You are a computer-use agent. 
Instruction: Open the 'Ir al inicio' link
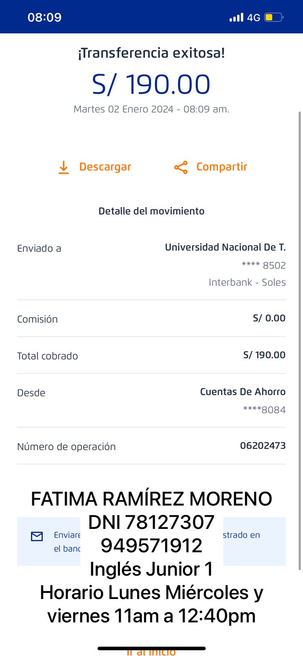pyautogui.click(x=151, y=653)
